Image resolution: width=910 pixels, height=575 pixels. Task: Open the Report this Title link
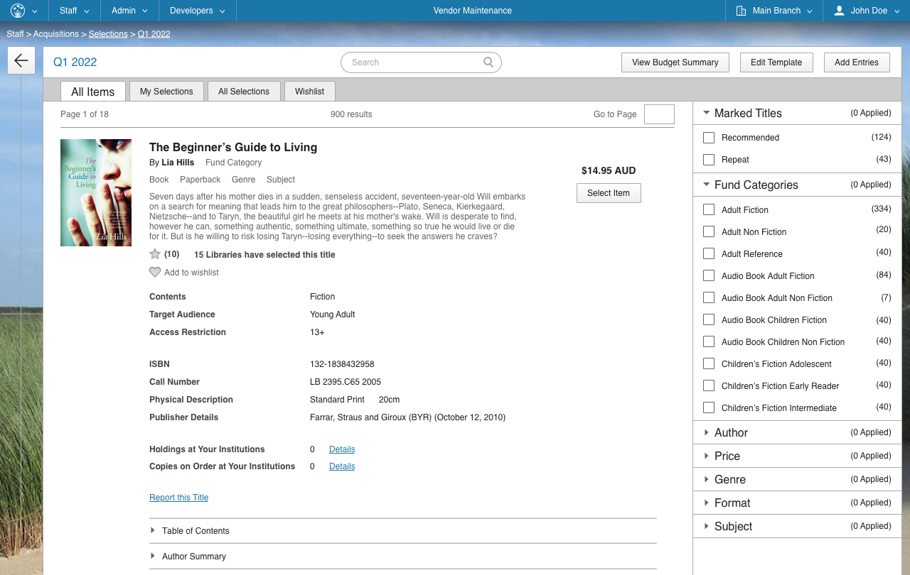click(178, 498)
